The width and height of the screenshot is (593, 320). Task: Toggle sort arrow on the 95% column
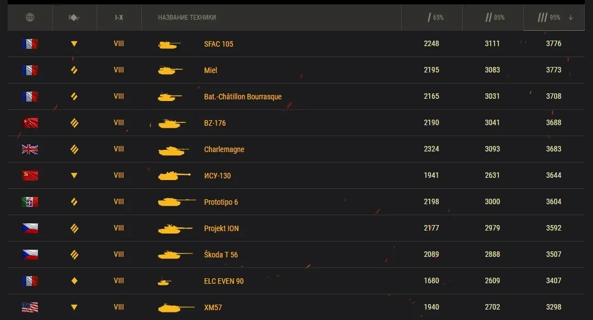pos(570,18)
